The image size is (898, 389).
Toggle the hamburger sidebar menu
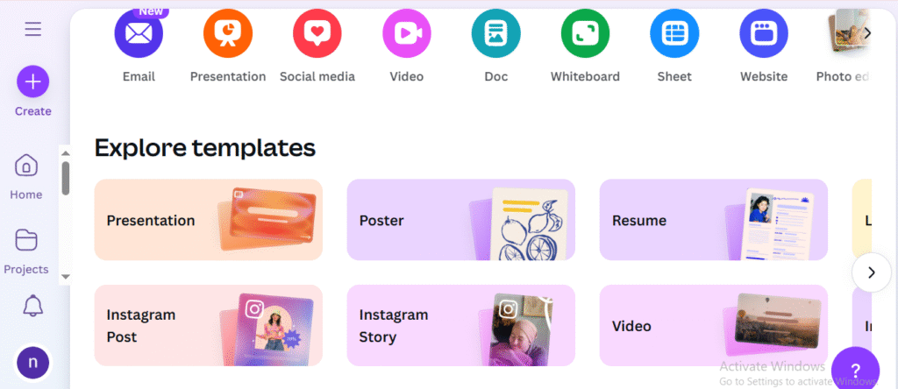pyautogui.click(x=33, y=30)
